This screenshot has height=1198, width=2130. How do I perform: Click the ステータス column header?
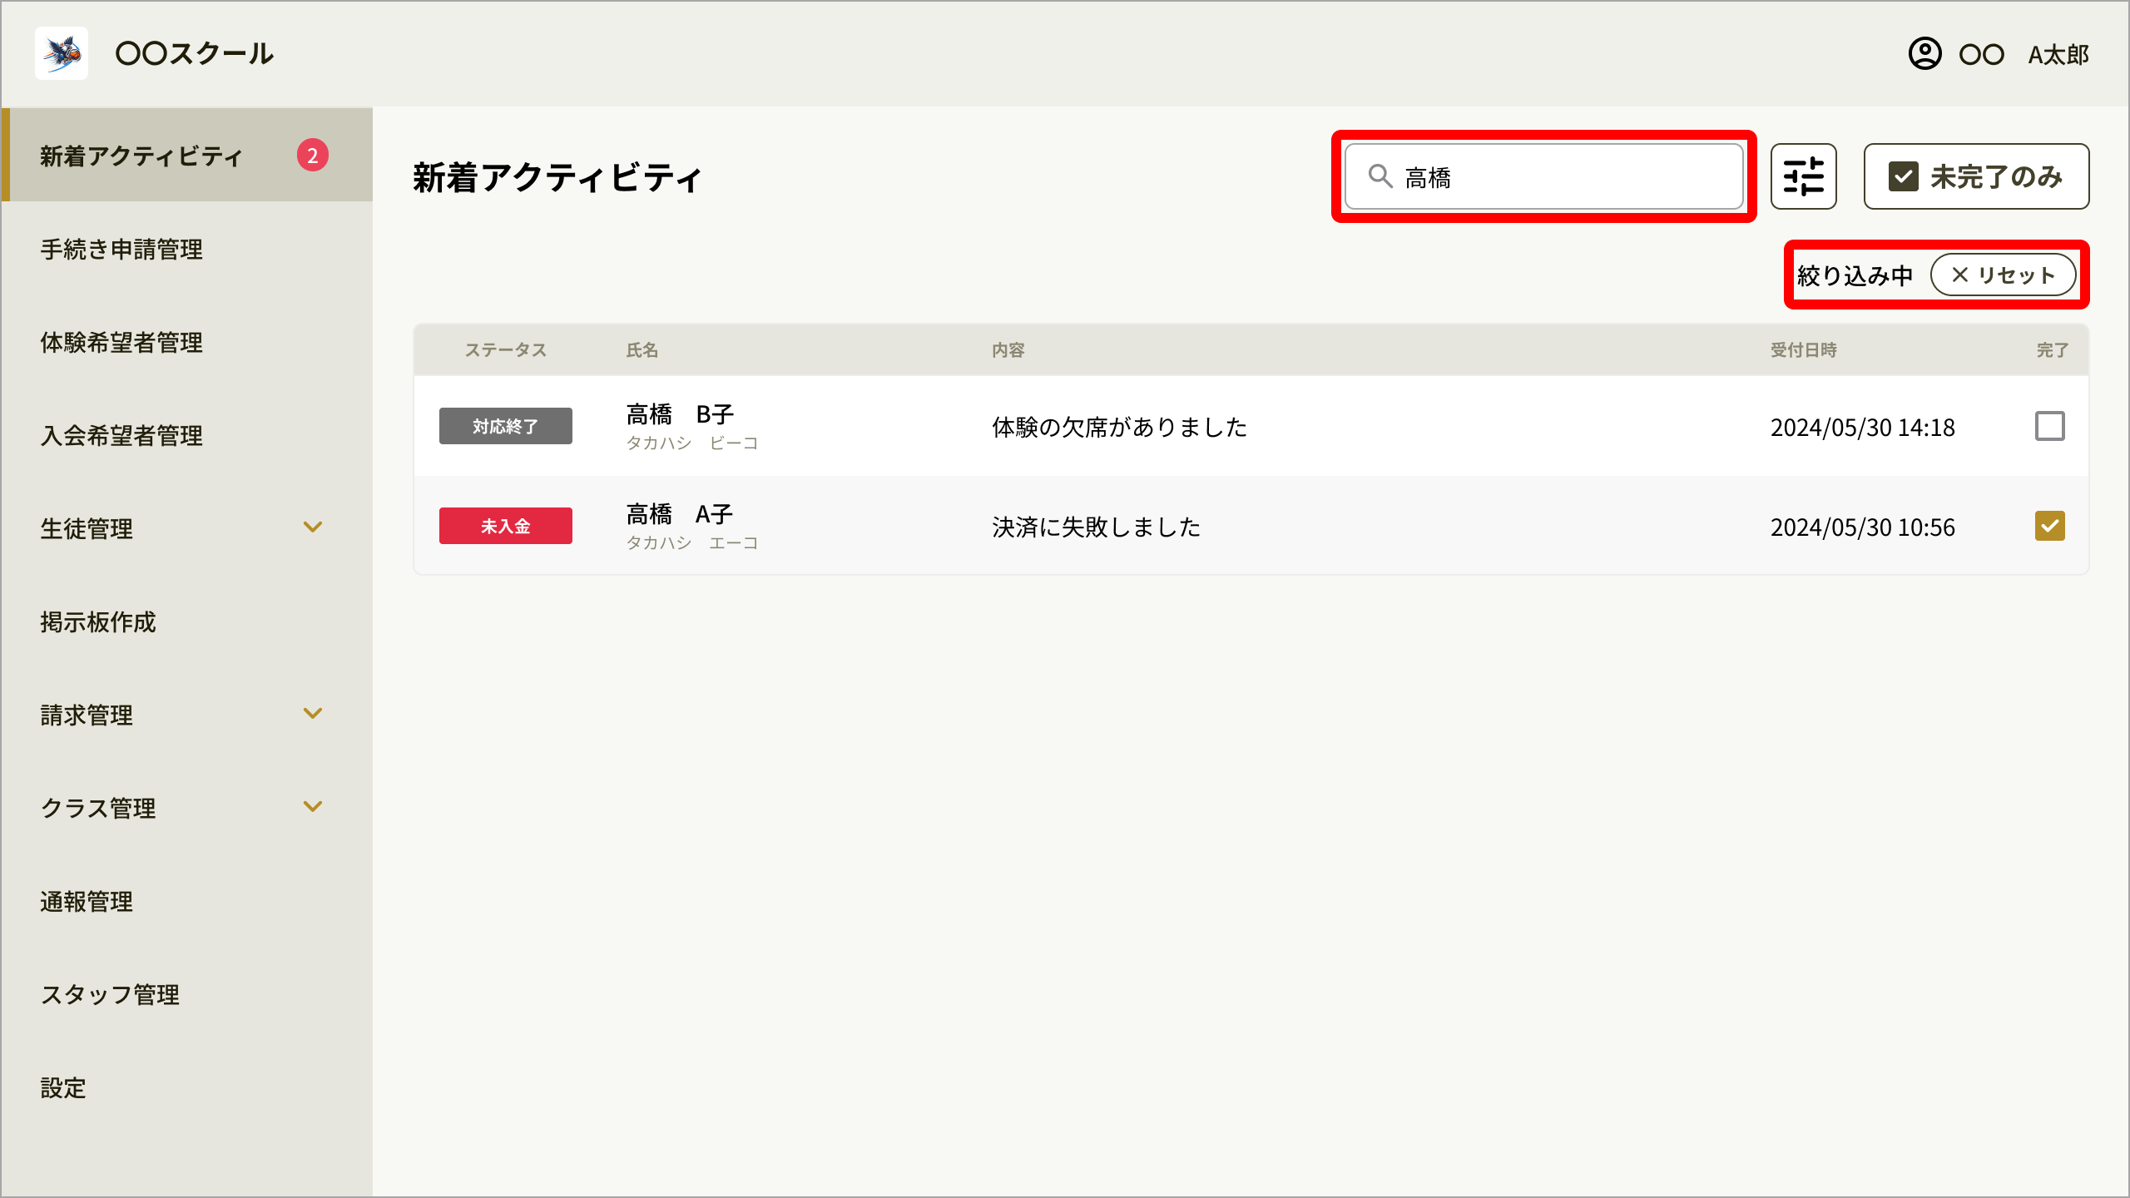click(505, 350)
